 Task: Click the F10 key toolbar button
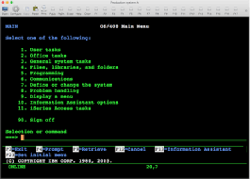point(175,11)
